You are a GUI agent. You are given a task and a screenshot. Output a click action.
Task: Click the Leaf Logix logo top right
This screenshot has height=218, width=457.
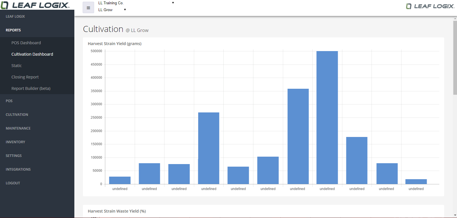click(430, 6)
